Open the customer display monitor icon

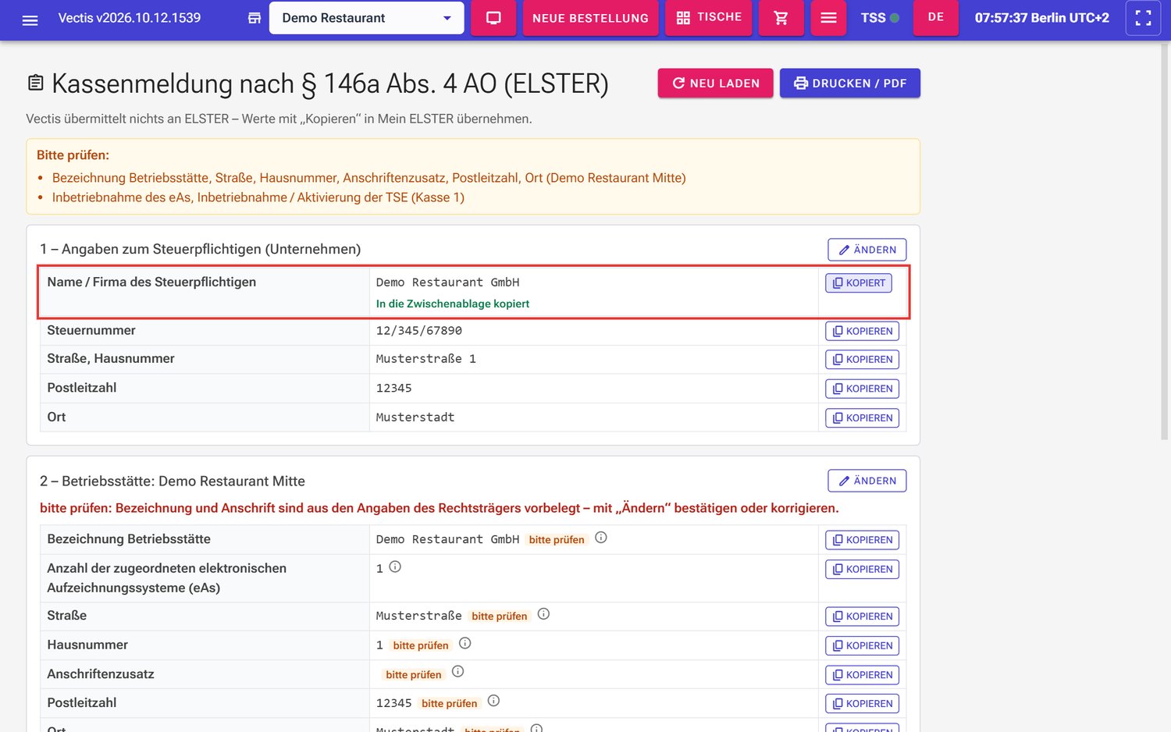(x=493, y=18)
